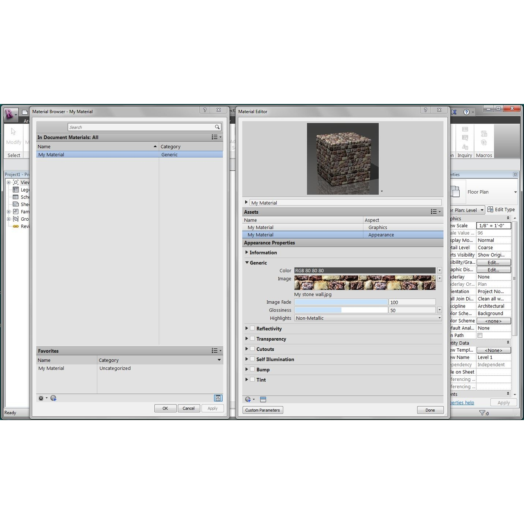The image size is (524, 524).
Task: Click the RGB 80 80 80 color swatch
Action: pyautogui.click(x=364, y=271)
